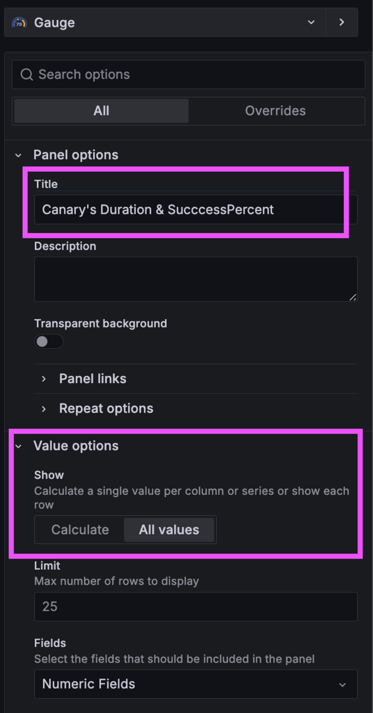The height and width of the screenshot is (713, 373).
Task: Focus the Search options field
Action: pos(188,75)
